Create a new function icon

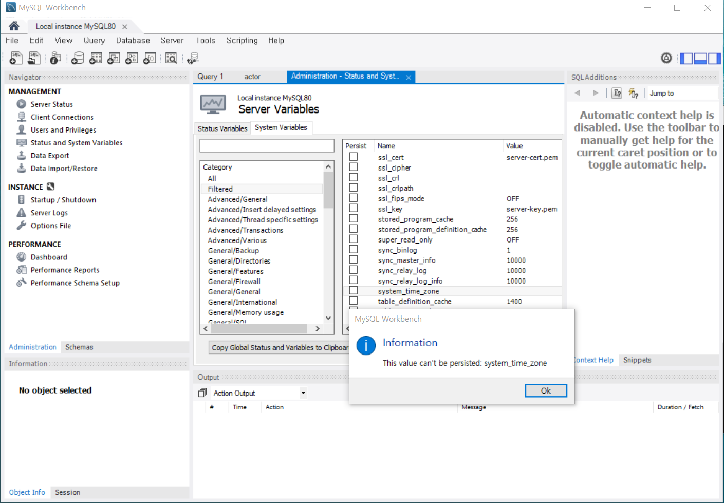pos(150,58)
